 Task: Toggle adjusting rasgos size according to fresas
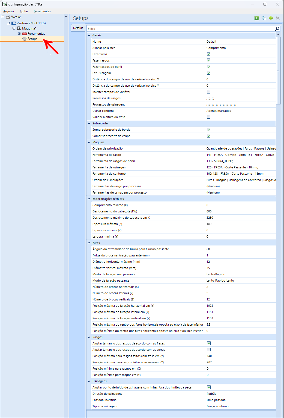[209, 343]
